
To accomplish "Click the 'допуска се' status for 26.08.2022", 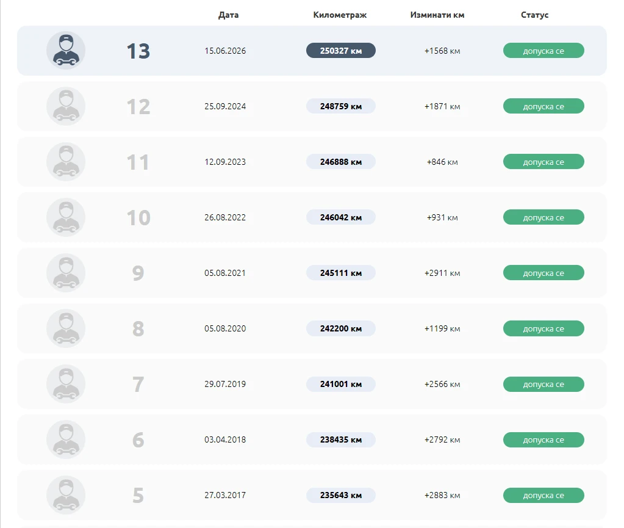I will (543, 217).
